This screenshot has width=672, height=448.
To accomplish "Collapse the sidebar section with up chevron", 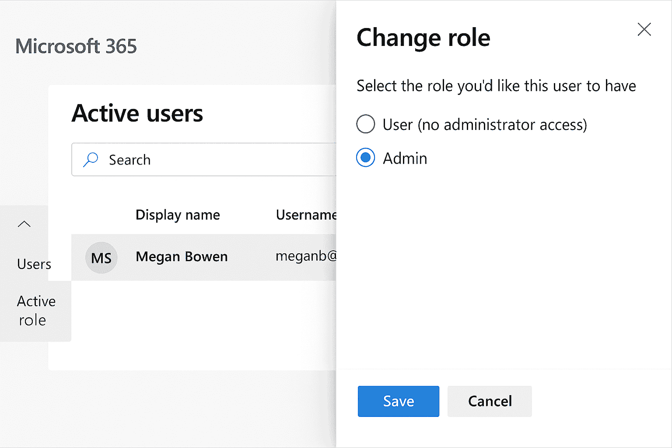I will click(x=24, y=224).
